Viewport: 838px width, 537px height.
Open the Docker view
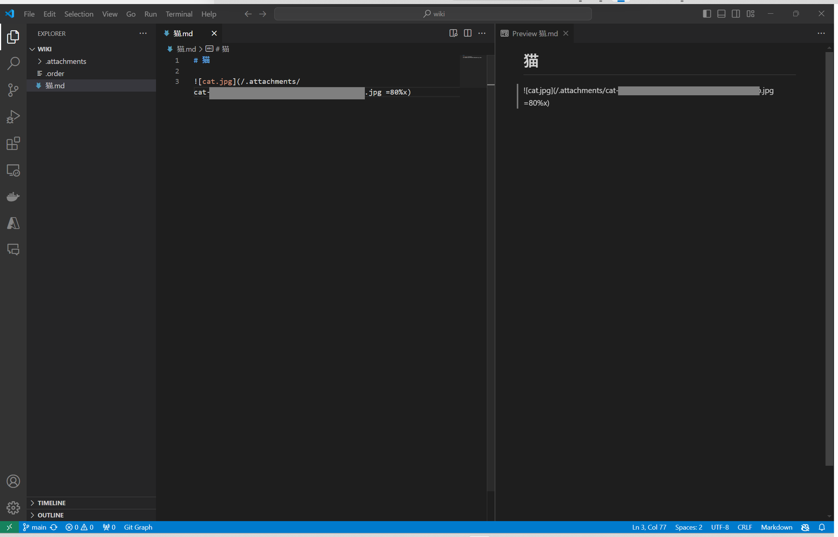13,196
